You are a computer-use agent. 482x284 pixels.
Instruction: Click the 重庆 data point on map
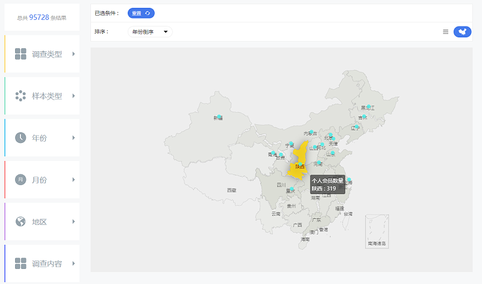[292, 189]
